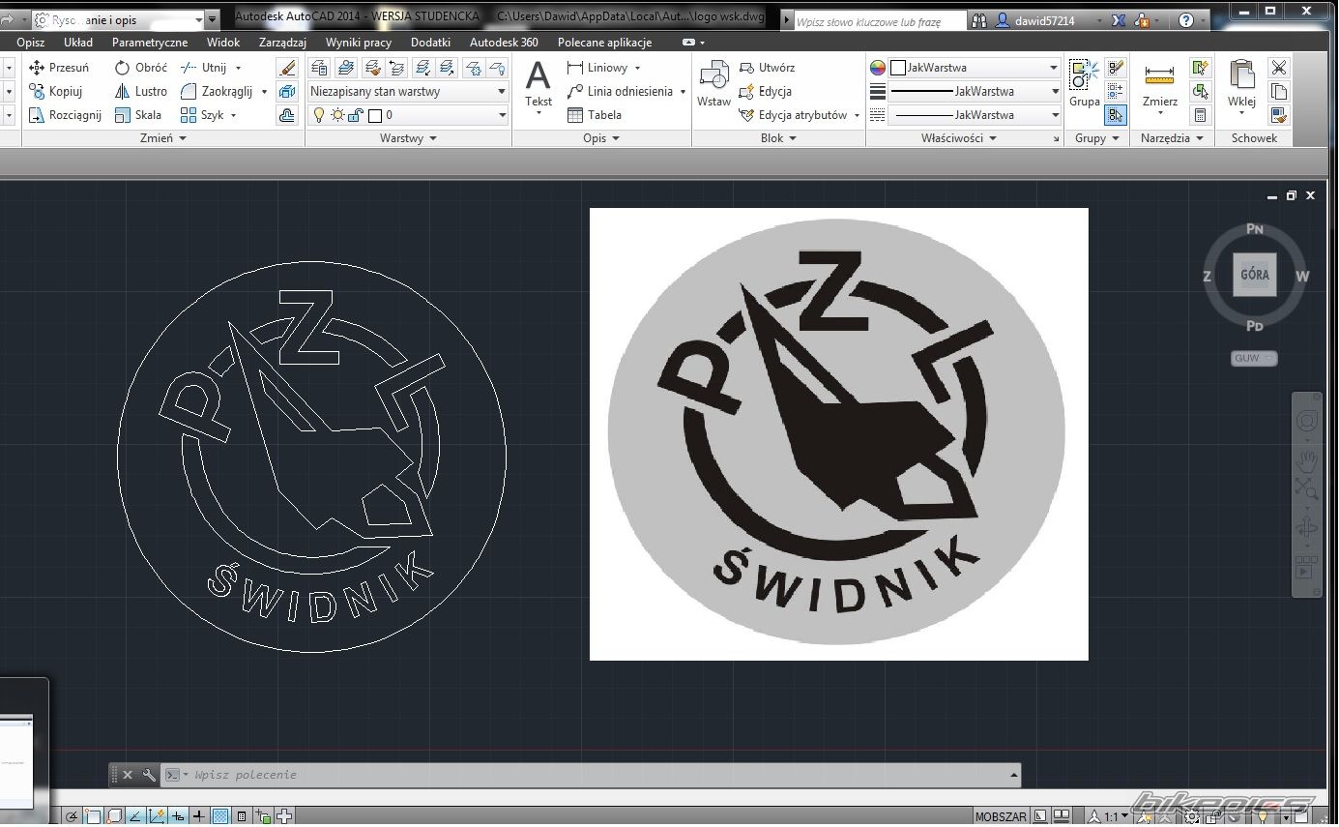The image size is (1339, 827).
Task: Click the Utwórz block tool
Action: 767,68
